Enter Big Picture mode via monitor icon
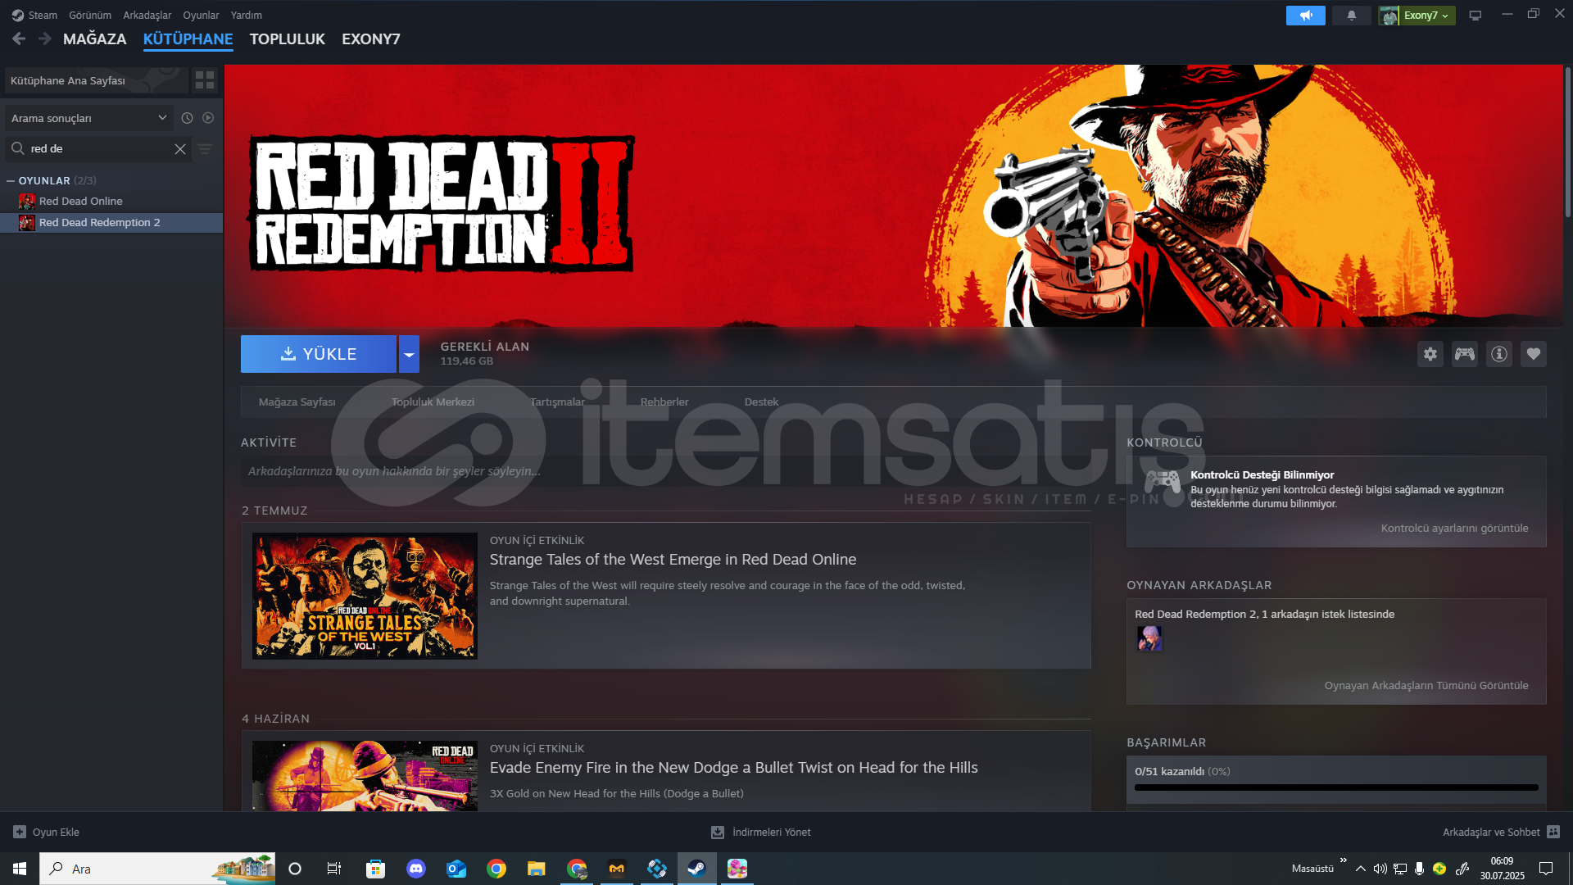 pyautogui.click(x=1476, y=16)
